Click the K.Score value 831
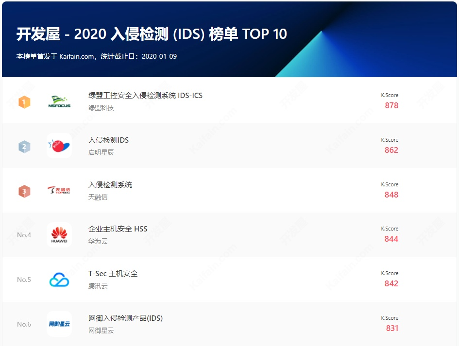Screen dimensions: 459x346 pos(392,328)
